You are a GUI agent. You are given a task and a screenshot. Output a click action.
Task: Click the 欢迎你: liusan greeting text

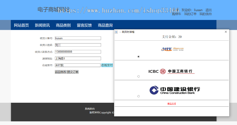click(192, 10)
